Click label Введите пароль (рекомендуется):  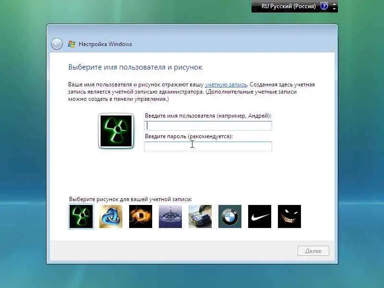click(189, 136)
